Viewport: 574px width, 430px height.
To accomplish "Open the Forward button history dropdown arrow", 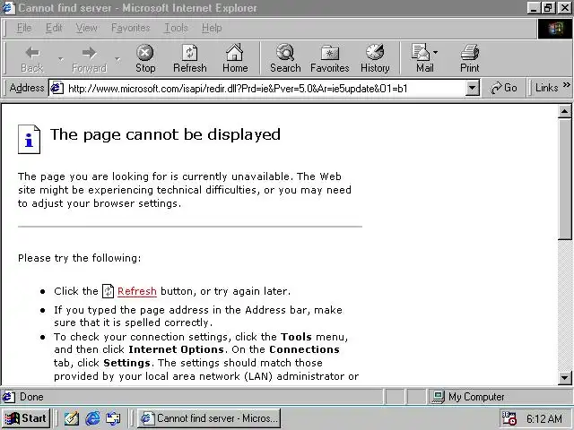I will click(x=117, y=58).
